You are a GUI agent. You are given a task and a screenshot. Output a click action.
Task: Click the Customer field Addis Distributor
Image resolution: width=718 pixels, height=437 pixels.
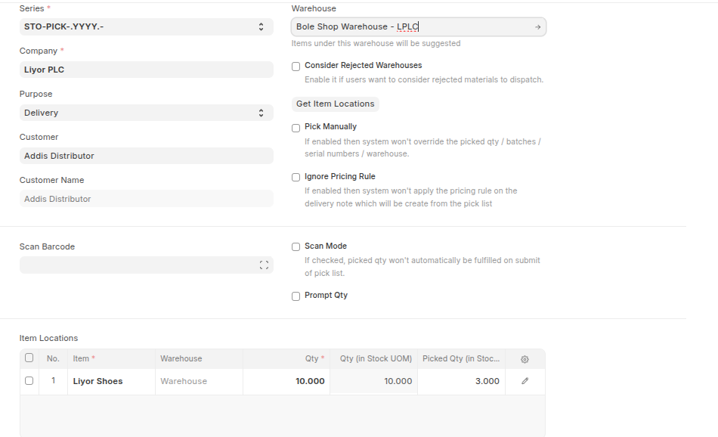tap(146, 156)
